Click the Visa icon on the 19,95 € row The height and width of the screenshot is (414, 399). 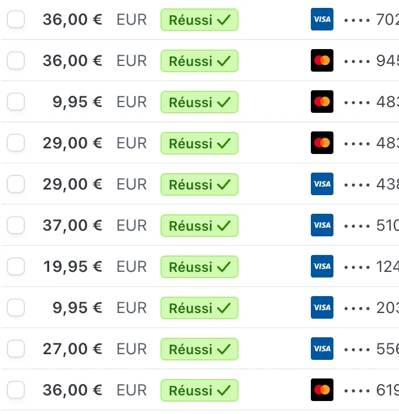pos(322,267)
